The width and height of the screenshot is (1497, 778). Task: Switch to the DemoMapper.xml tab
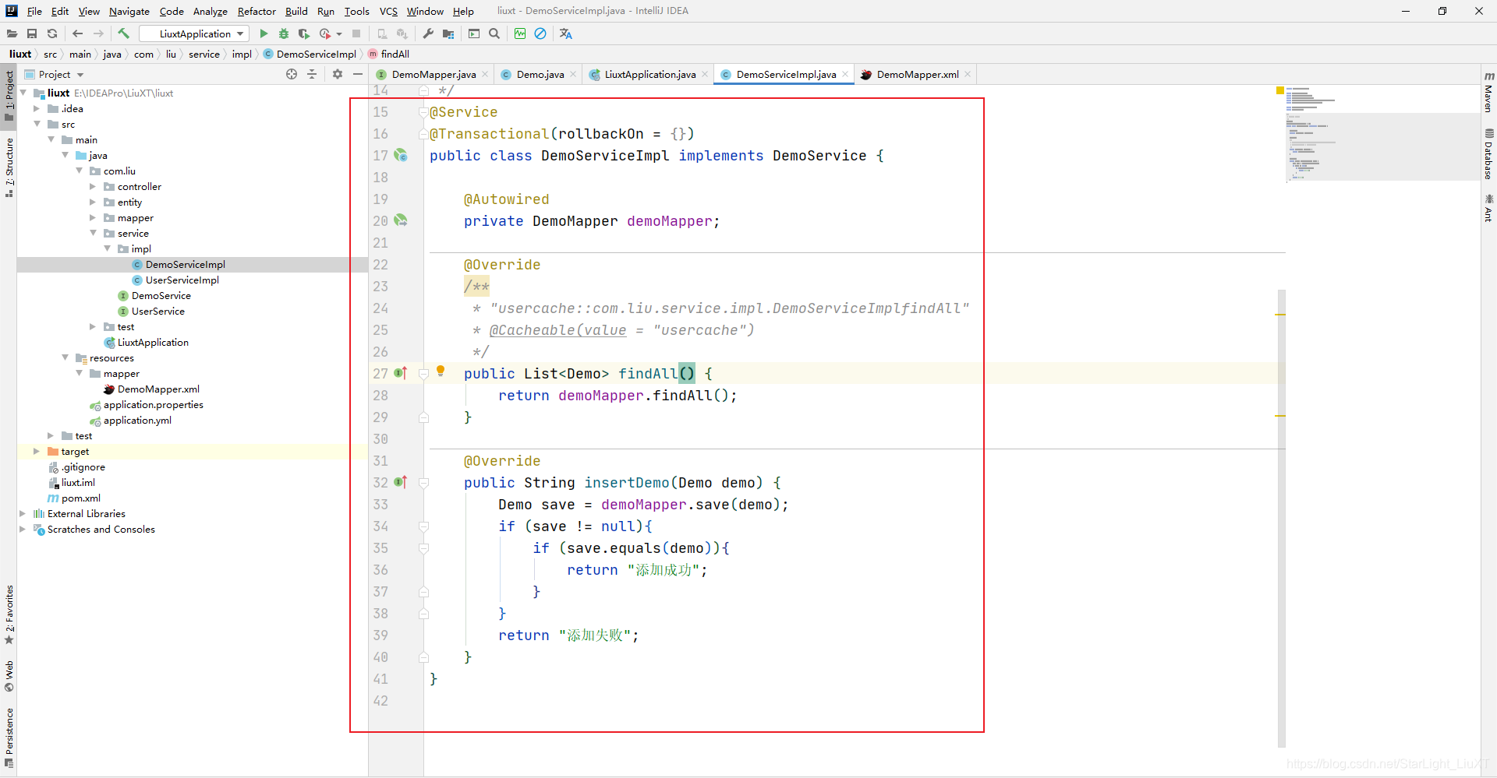[x=917, y=74]
